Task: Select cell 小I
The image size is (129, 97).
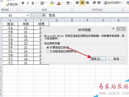Action: 10,59
